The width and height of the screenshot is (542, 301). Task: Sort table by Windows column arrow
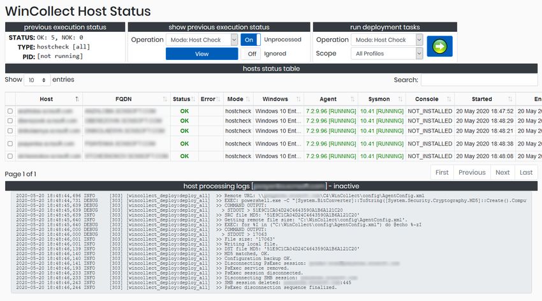tap(298, 99)
